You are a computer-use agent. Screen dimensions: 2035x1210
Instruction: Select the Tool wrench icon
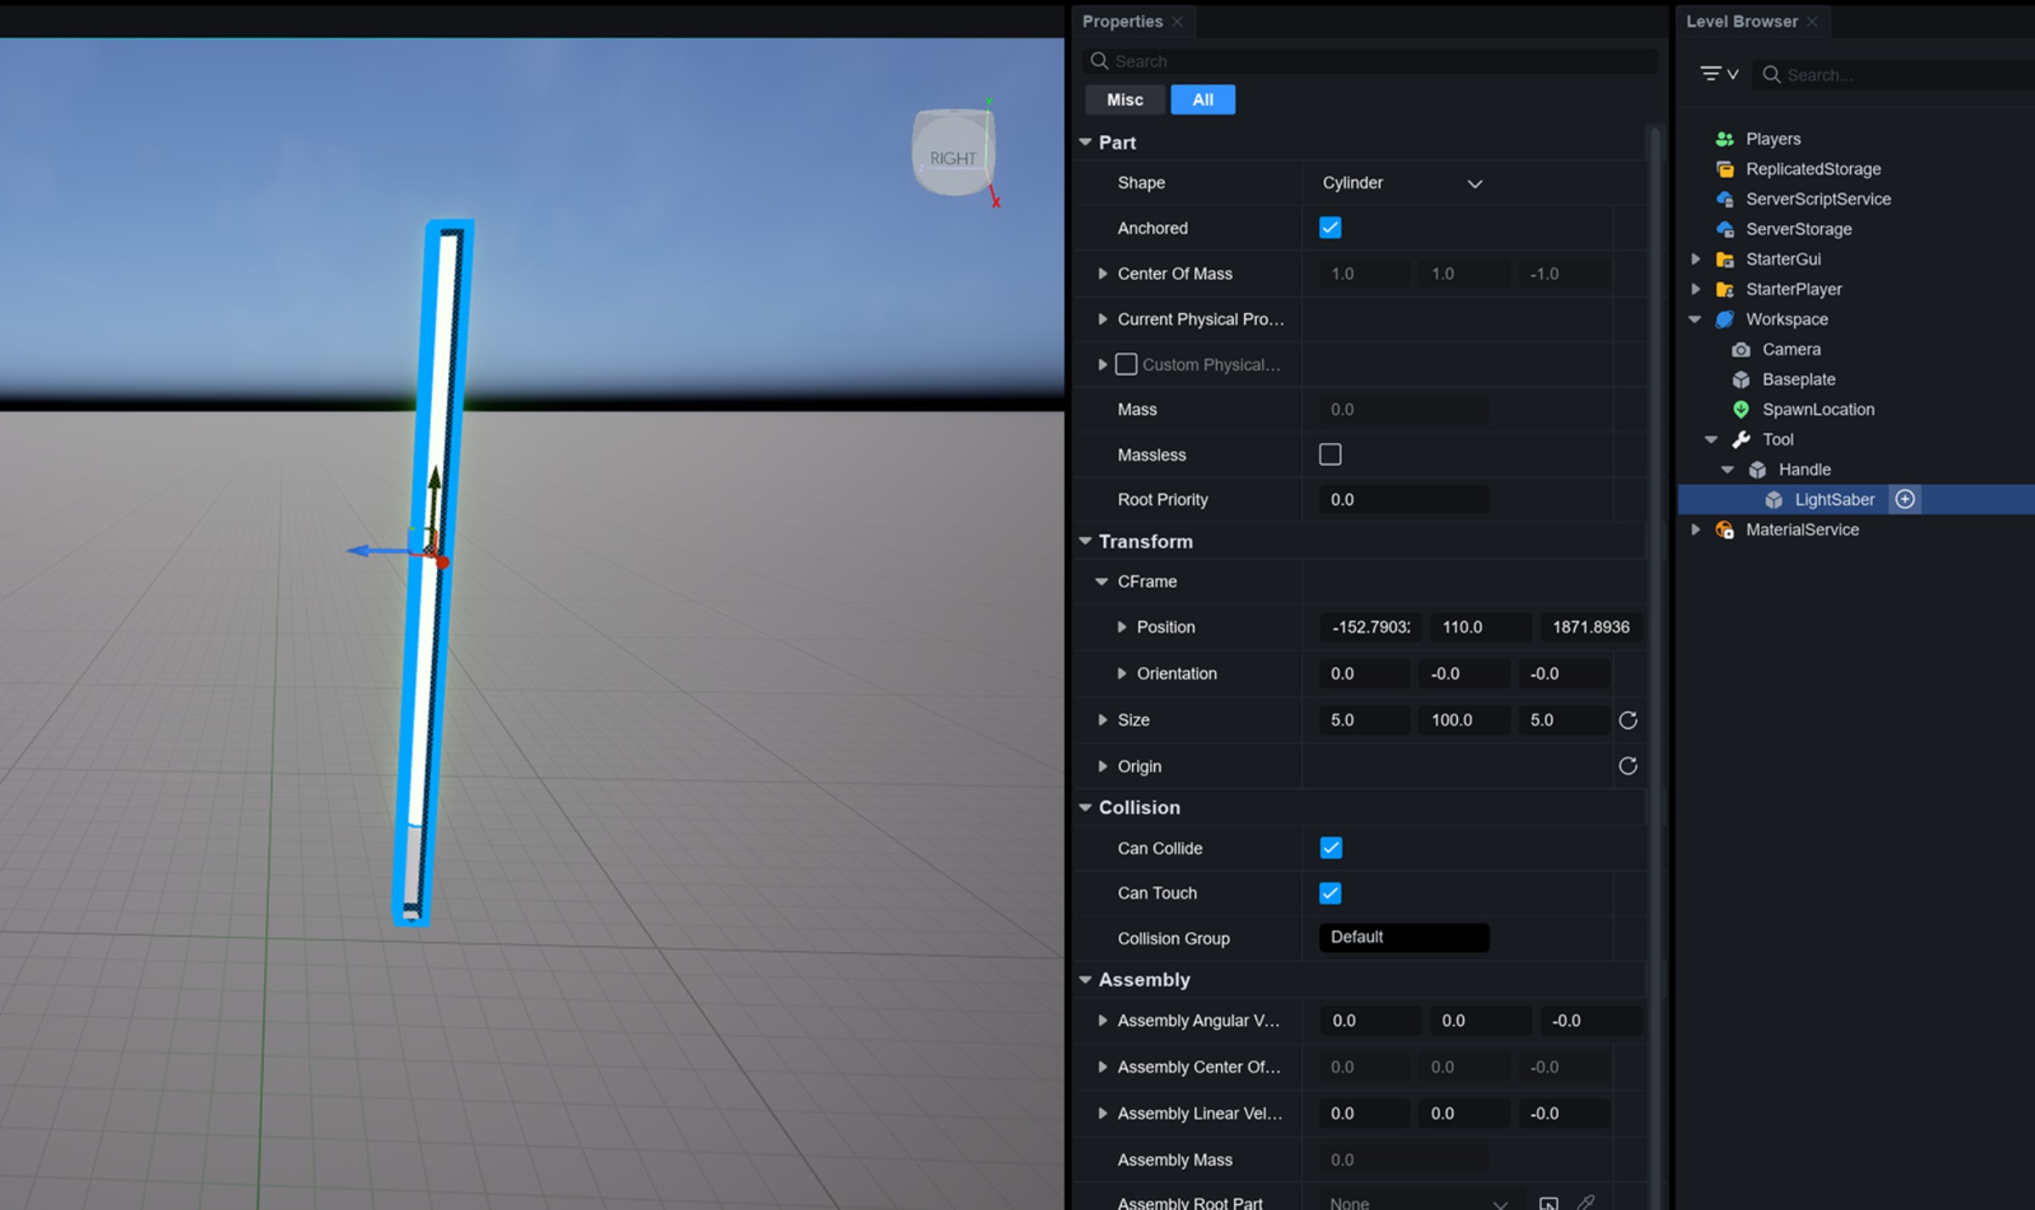click(1741, 440)
